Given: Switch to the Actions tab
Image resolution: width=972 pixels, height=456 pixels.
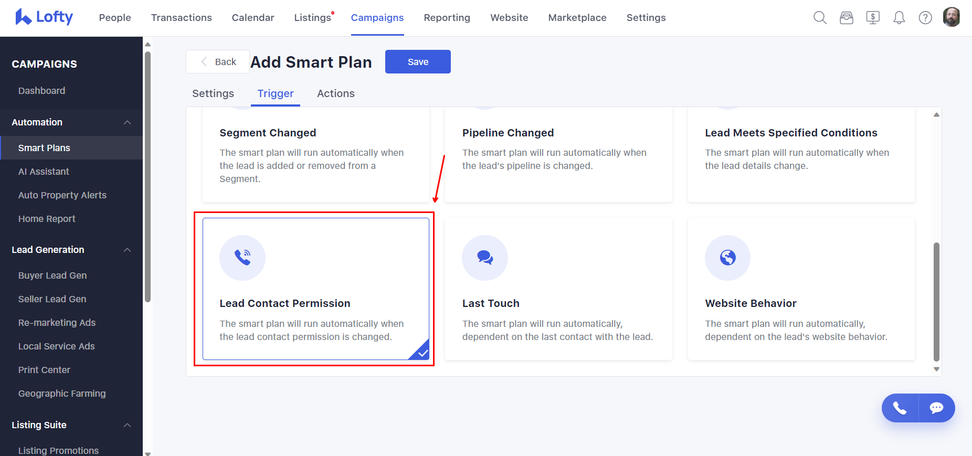Looking at the screenshot, I should click(x=335, y=93).
